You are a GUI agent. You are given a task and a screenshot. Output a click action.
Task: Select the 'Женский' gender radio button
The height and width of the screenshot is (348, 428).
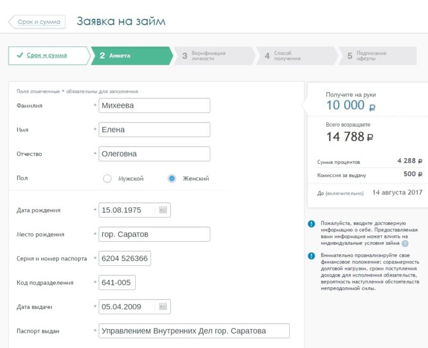[x=172, y=179]
